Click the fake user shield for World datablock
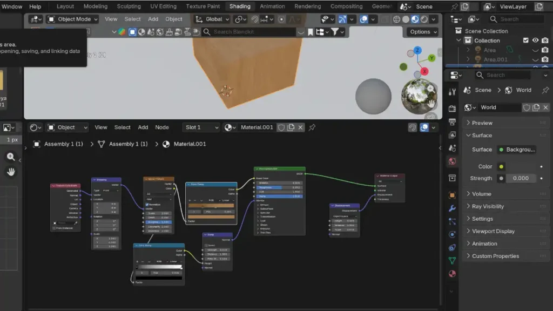This screenshot has height=311, width=553. click(x=527, y=107)
